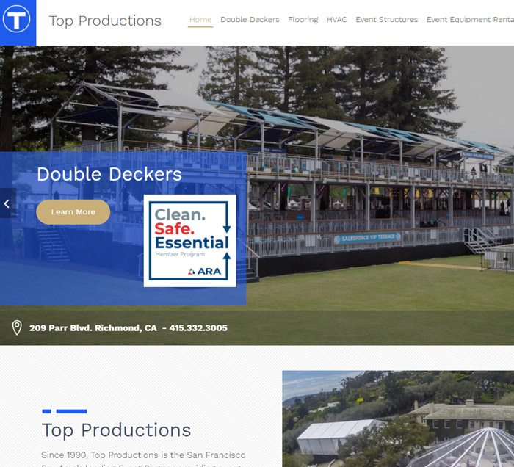The width and height of the screenshot is (514, 467).
Task: Click the previous slide arrow
Action: click(7, 203)
